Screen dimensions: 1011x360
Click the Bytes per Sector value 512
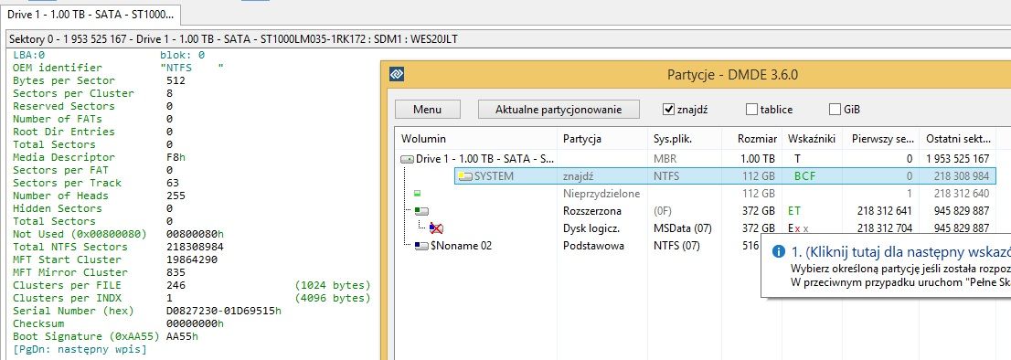[176, 80]
